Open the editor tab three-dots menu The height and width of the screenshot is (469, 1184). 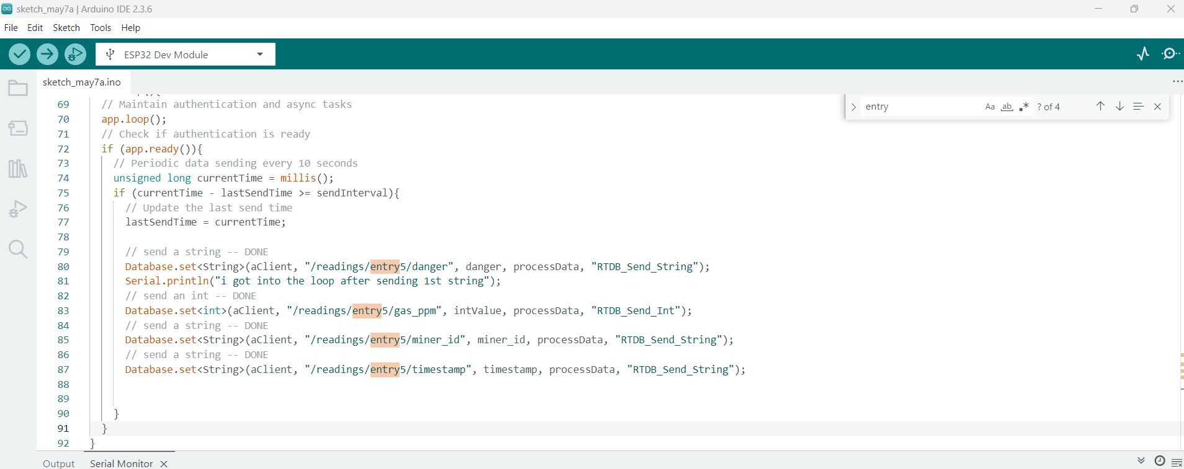point(1177,82)
